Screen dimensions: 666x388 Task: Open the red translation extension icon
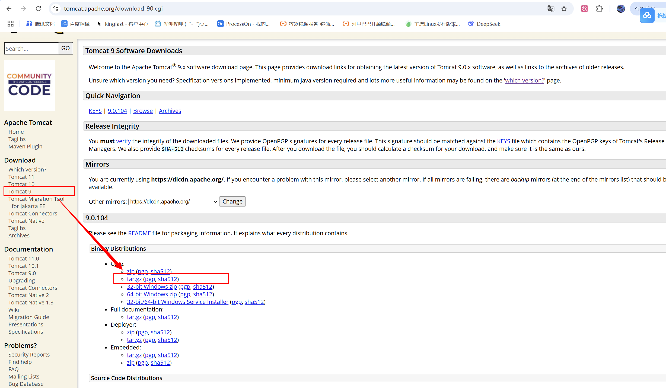click(x=584, y=9)
